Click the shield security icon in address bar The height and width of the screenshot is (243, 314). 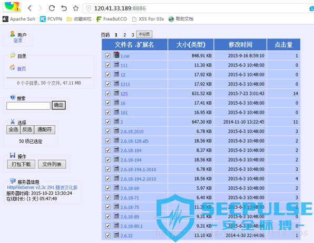point(89,8)
